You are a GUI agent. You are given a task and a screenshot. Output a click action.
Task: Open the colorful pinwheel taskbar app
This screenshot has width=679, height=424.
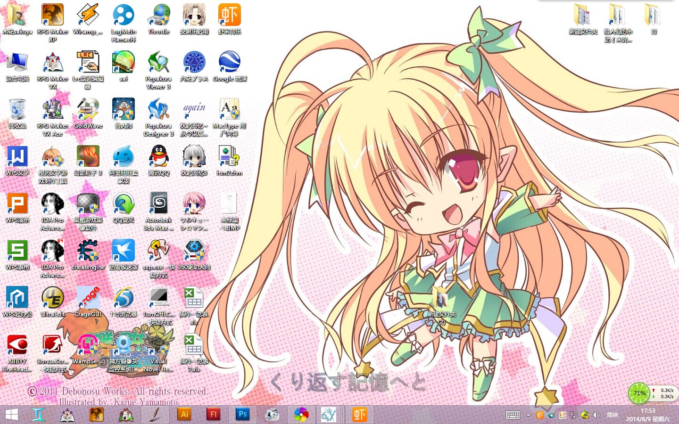[301, 415]
